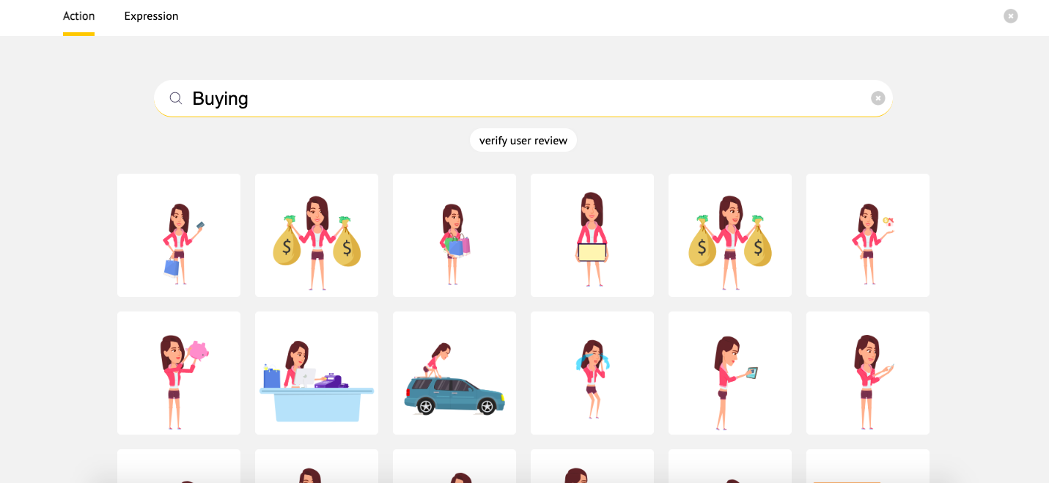The image size is (1049, 483).
Task: Select character presenting small gift in hand
Action: coord(868,235)
